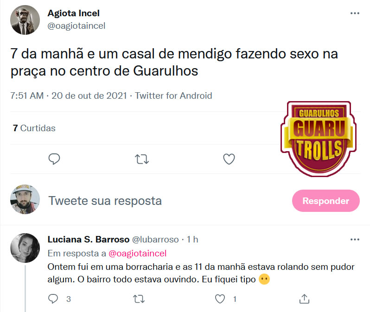The image size is (370, 312).
Task: Click the tweet timestamp 7:51 AM
Action: click(x=27, y=96)
